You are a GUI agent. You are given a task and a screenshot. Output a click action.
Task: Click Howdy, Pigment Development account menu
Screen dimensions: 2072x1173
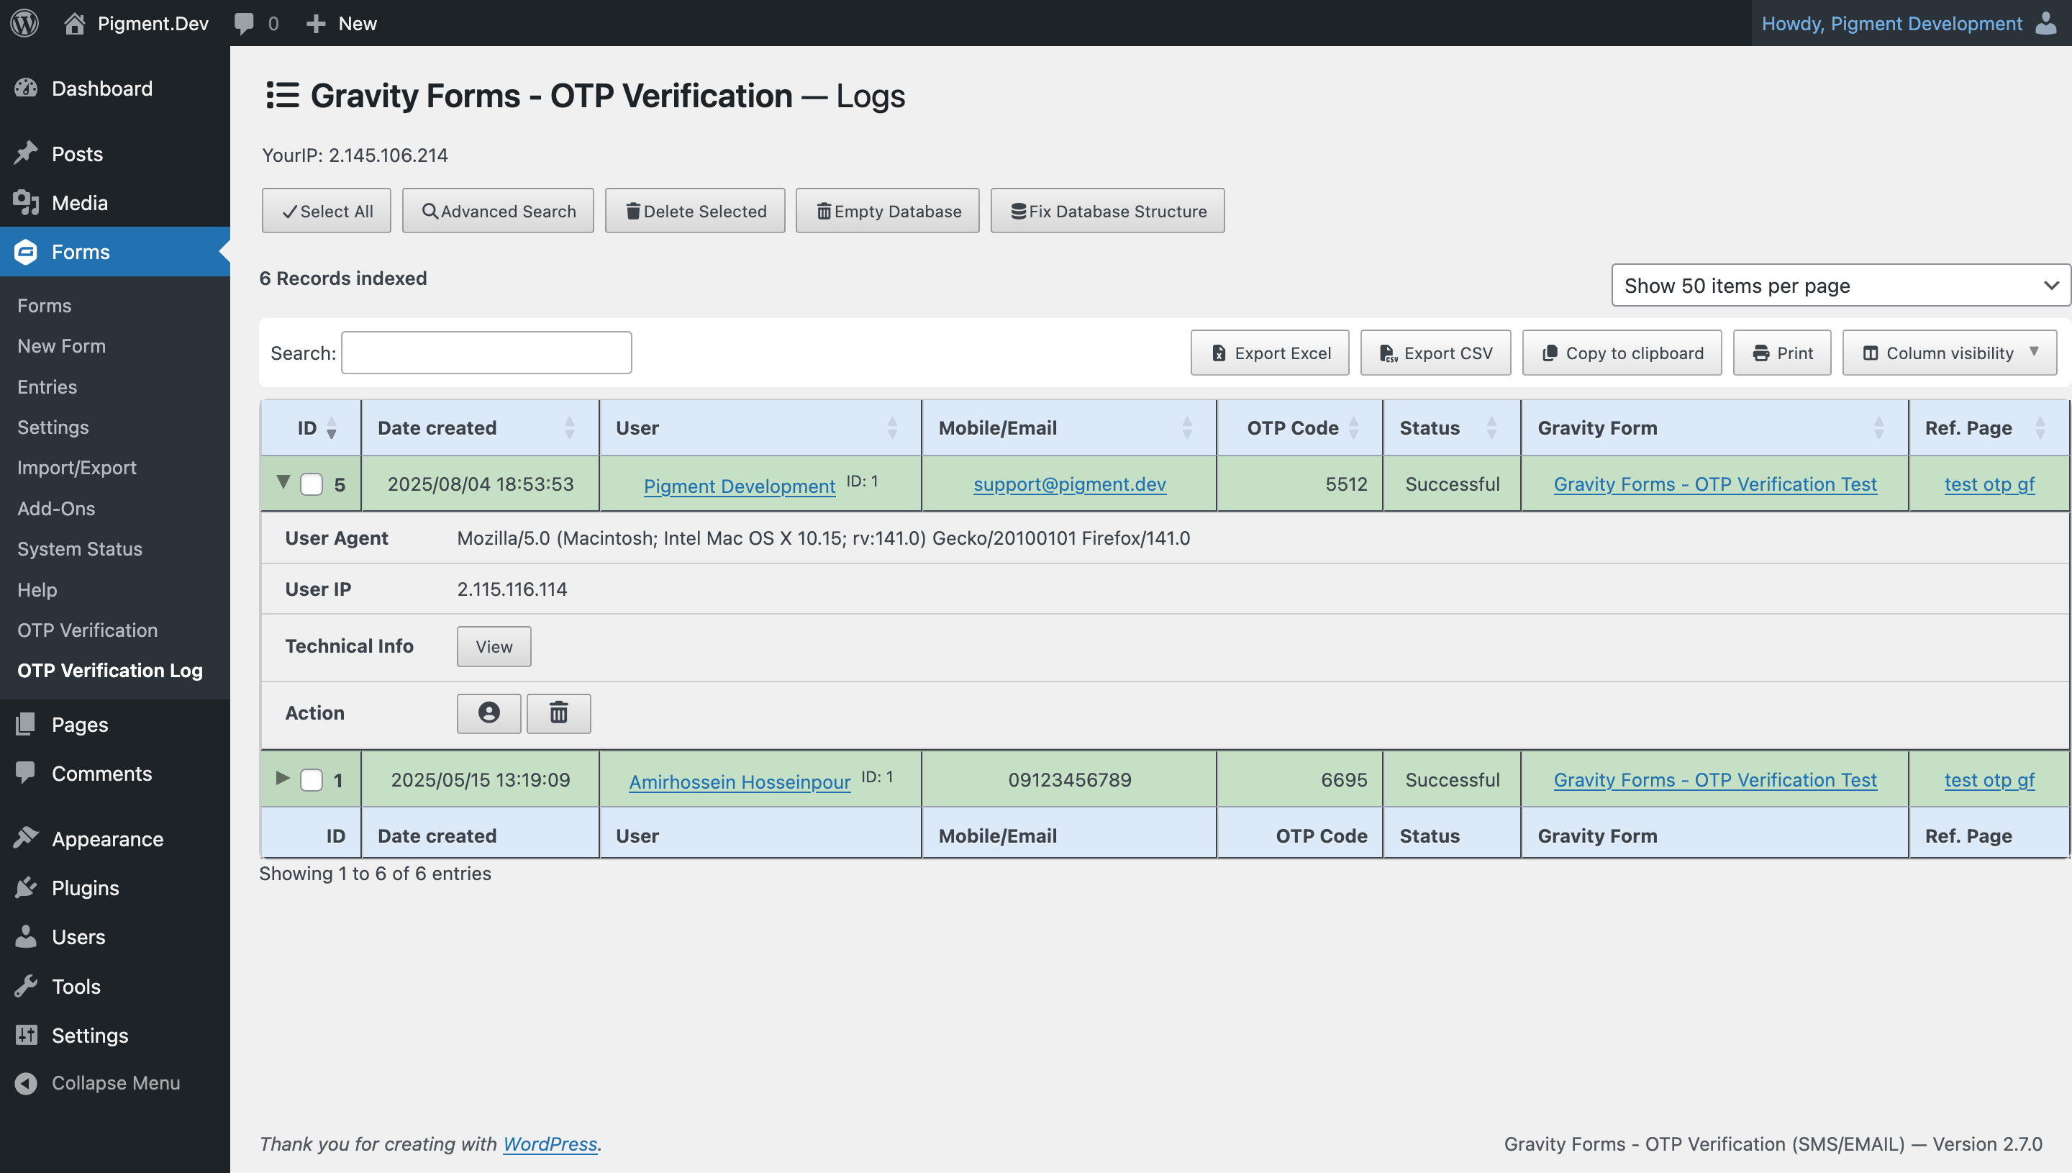(x=1910, y=22)
